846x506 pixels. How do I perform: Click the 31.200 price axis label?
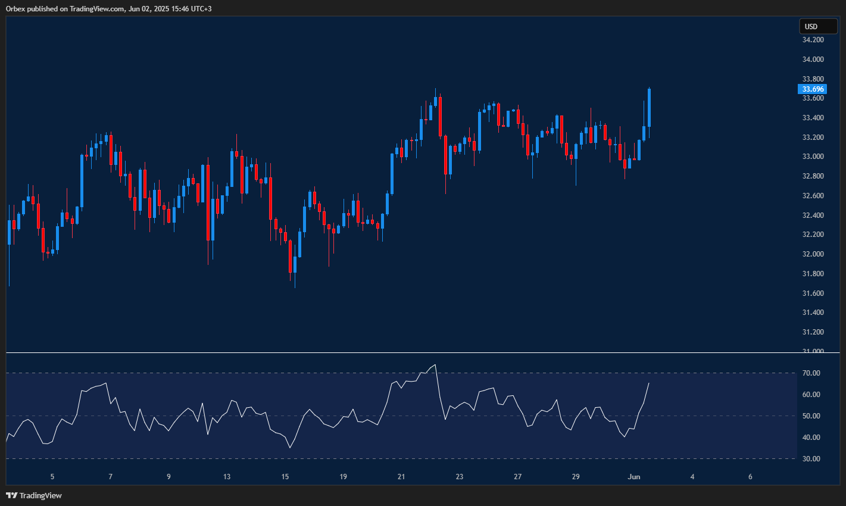coord(813,332)
